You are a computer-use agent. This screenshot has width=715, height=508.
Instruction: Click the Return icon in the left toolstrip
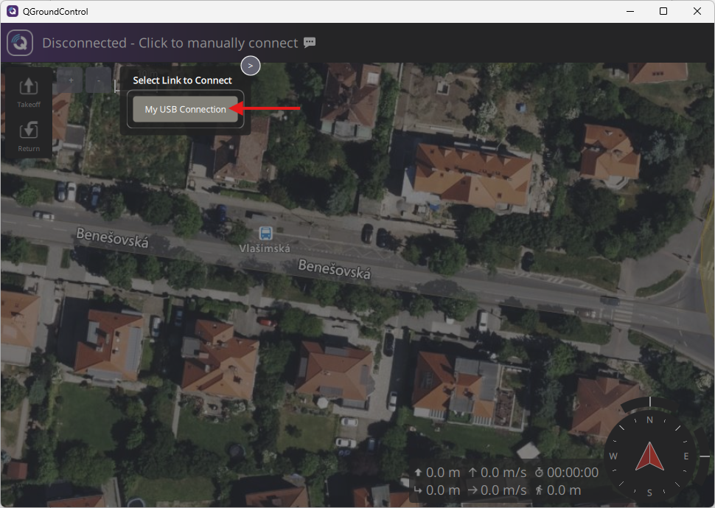pos(28,131)
